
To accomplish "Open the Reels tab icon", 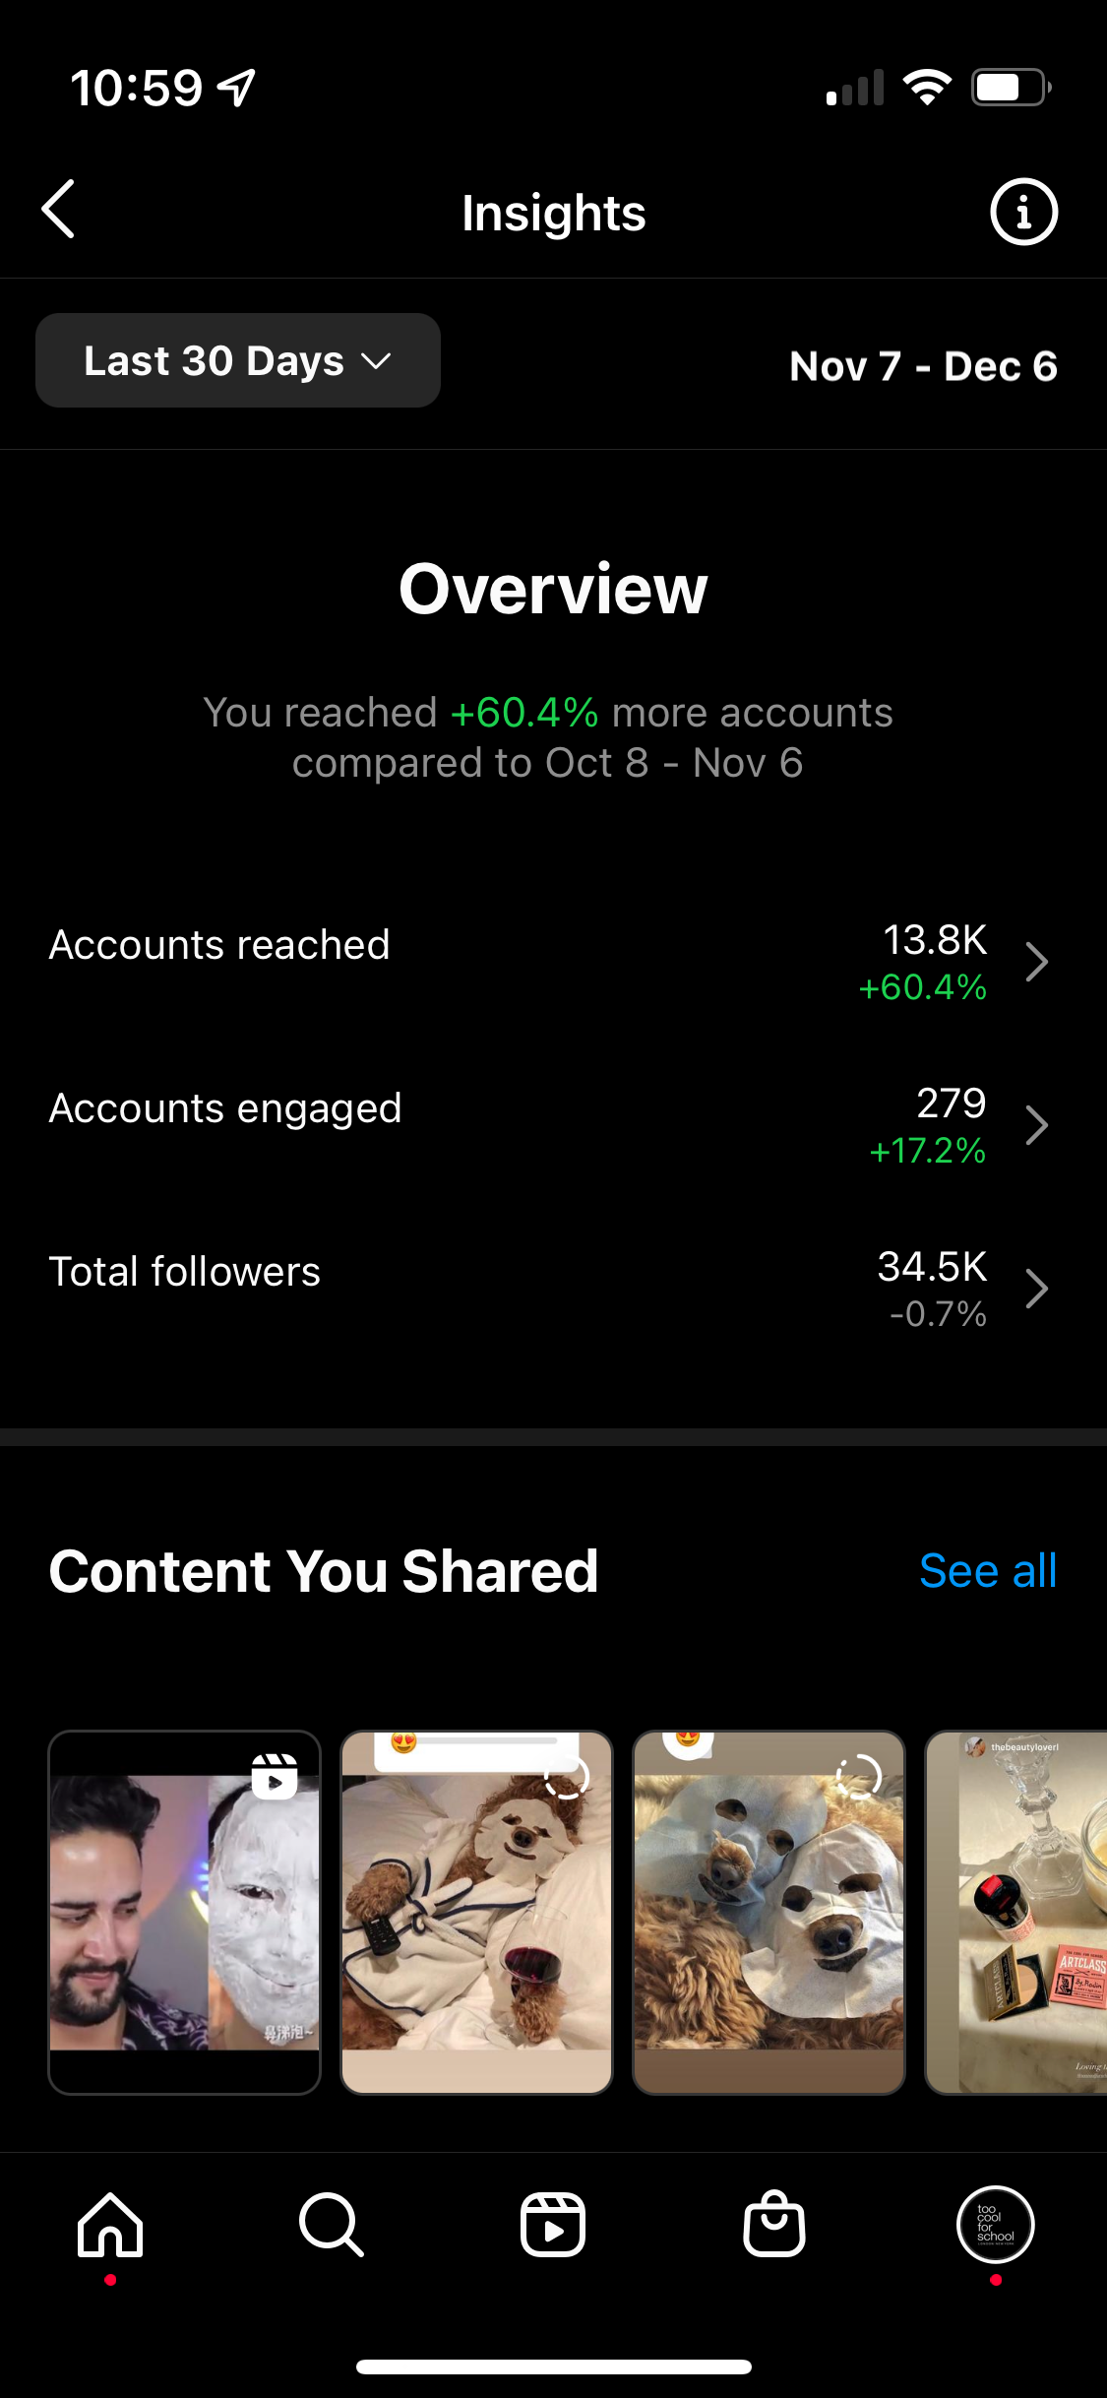I will pos(553,2225).
